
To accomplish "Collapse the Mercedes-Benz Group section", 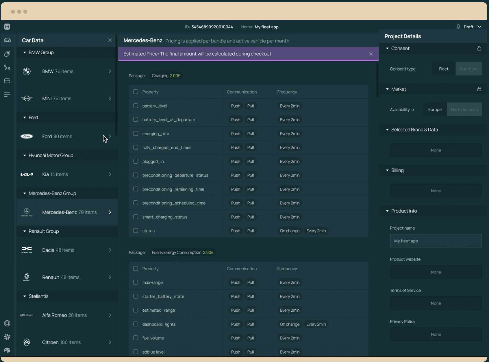I will point(25,193).
